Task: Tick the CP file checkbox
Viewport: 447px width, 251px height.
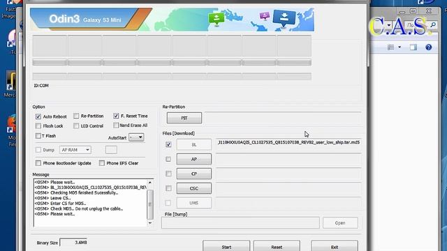Action: [x=168, y=174]
